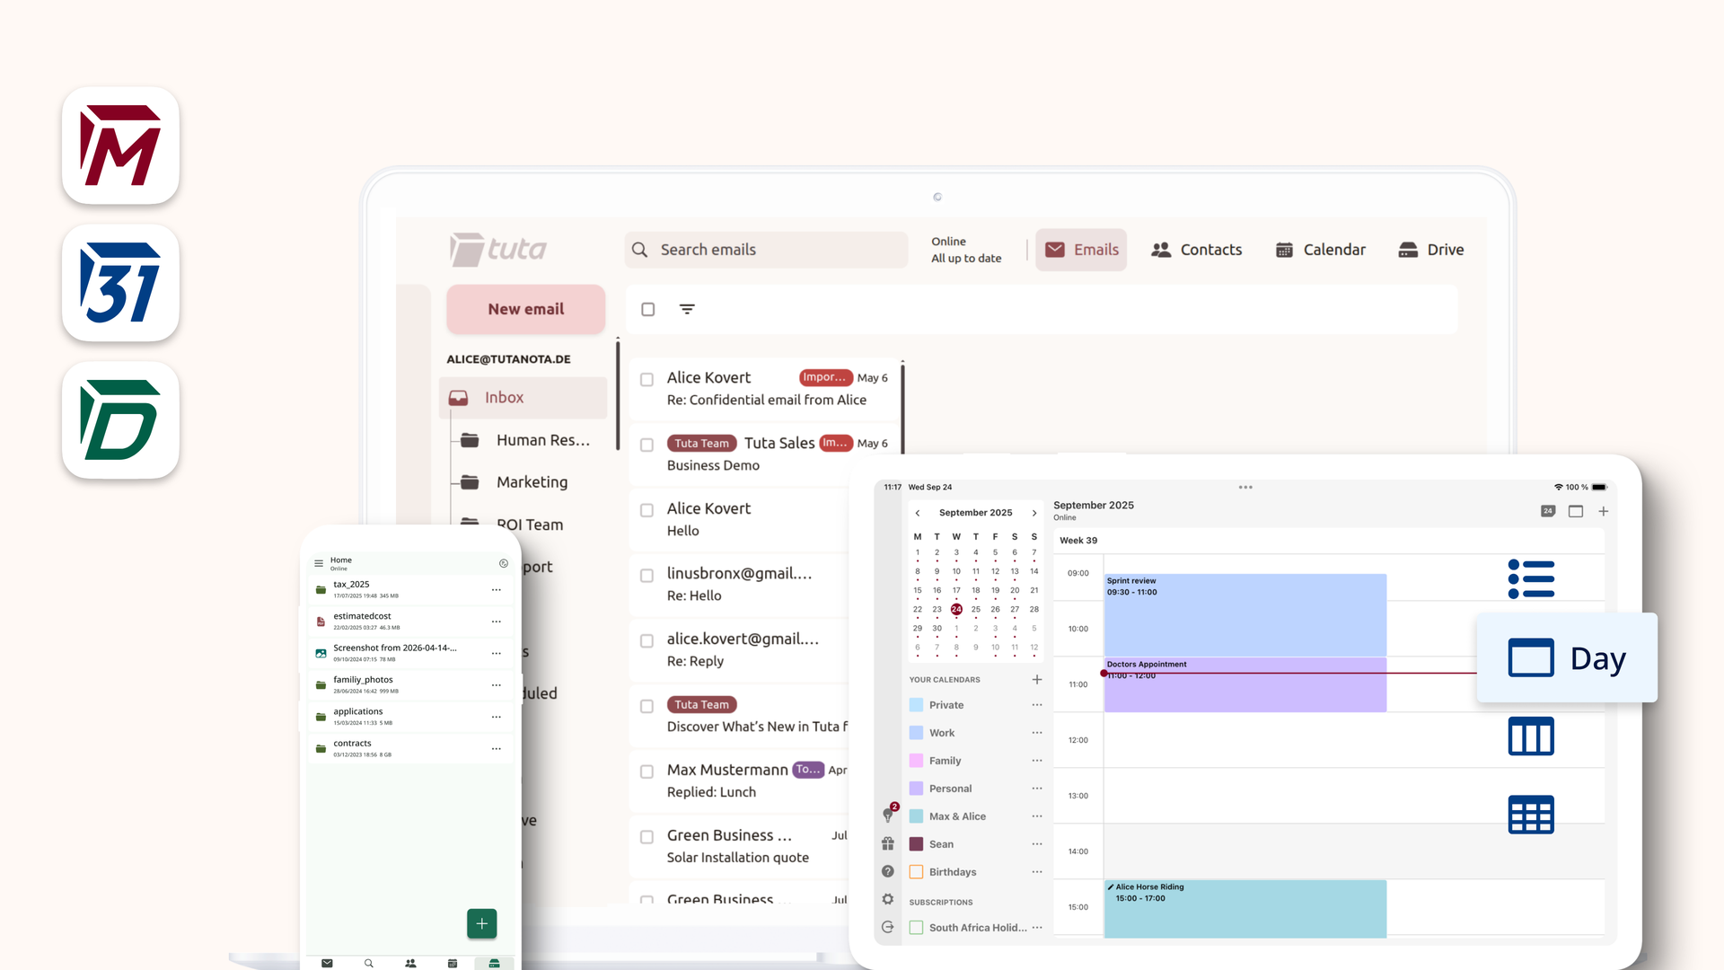Open the Tuta Drive app icon
The image size is (1724, 970).
point(120,420)
